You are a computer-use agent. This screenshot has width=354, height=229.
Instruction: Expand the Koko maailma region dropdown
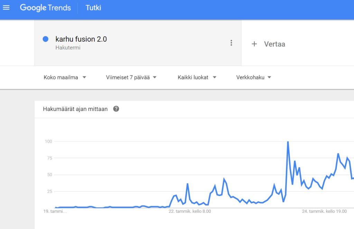coord(65,77)
